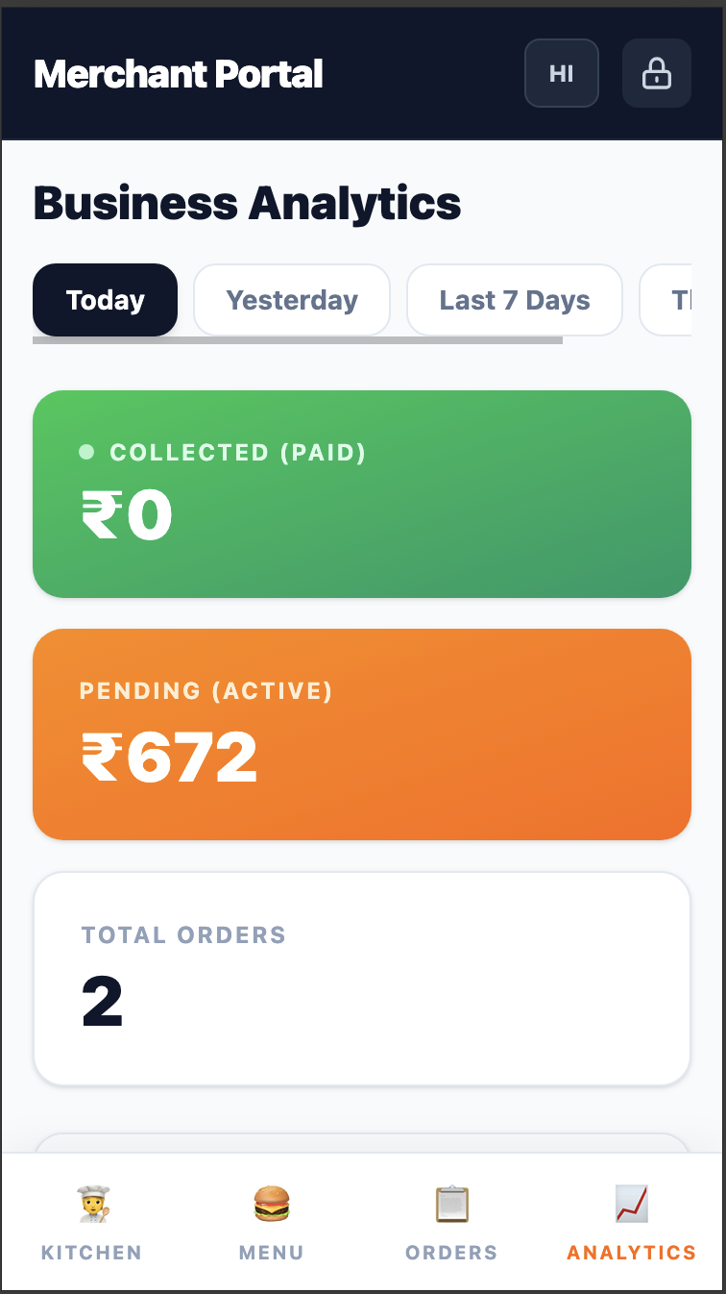Choose the Last 7 Days filter
Viewport: 726px width, 1294px height.
[x=515, y=300]
